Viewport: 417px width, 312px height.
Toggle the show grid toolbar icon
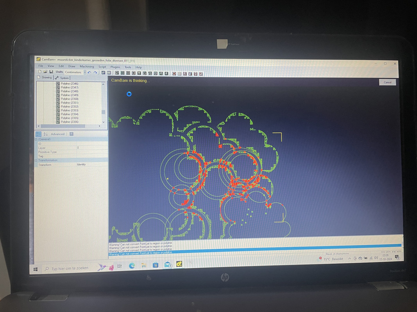(x=109, y=73)
